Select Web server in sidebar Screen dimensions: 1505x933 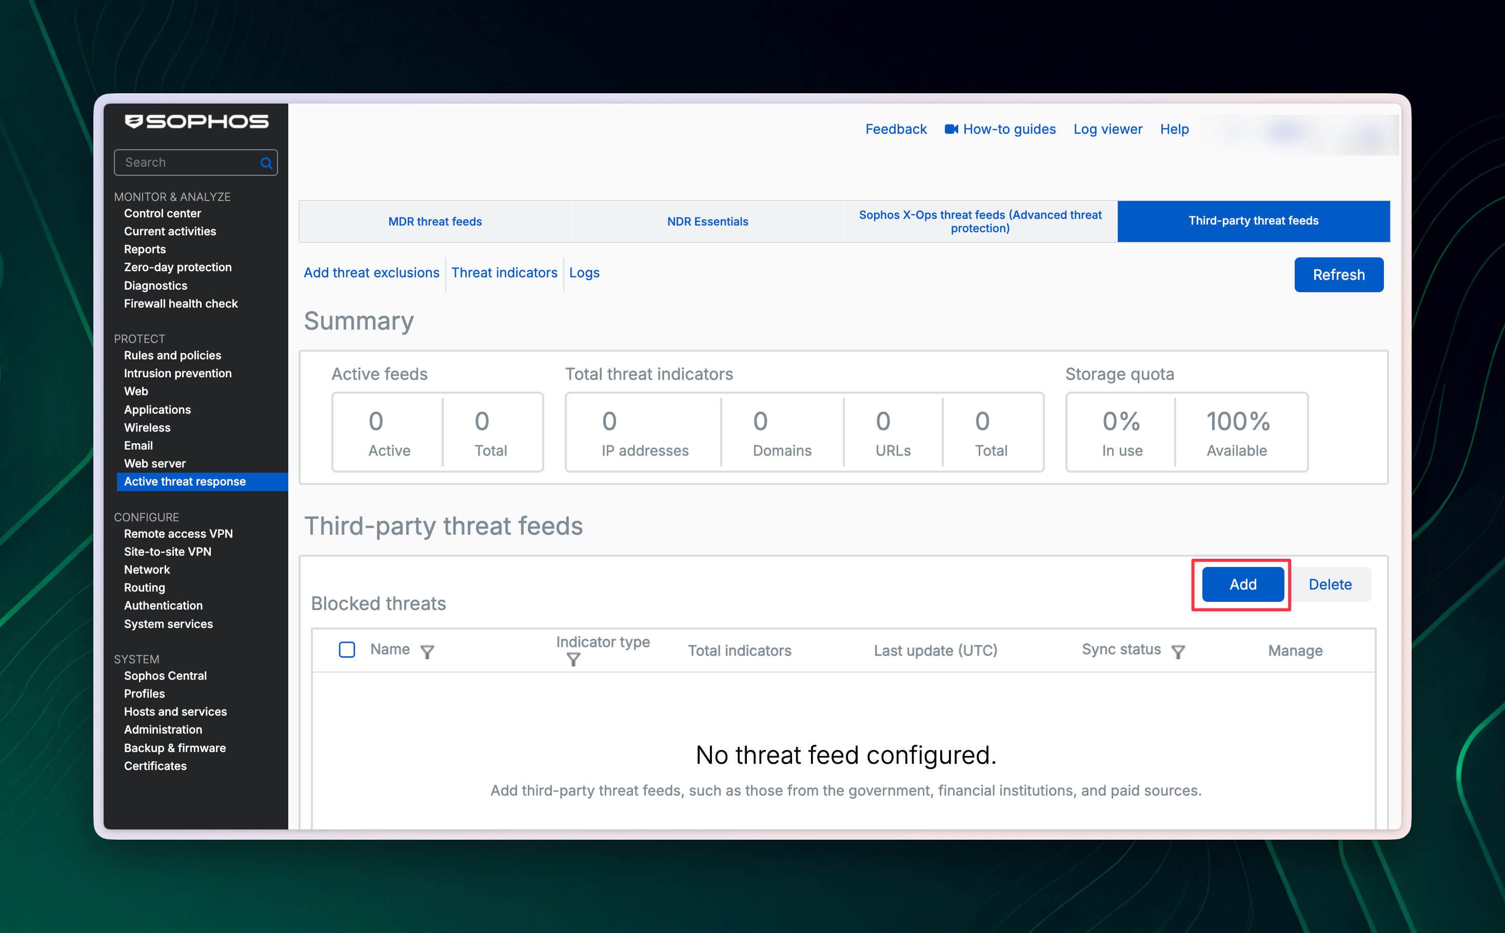[155, 463]
